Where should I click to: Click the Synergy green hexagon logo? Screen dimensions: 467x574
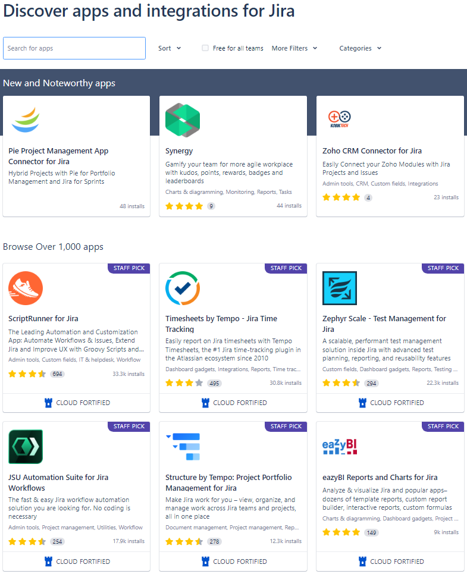pos(183,120)
